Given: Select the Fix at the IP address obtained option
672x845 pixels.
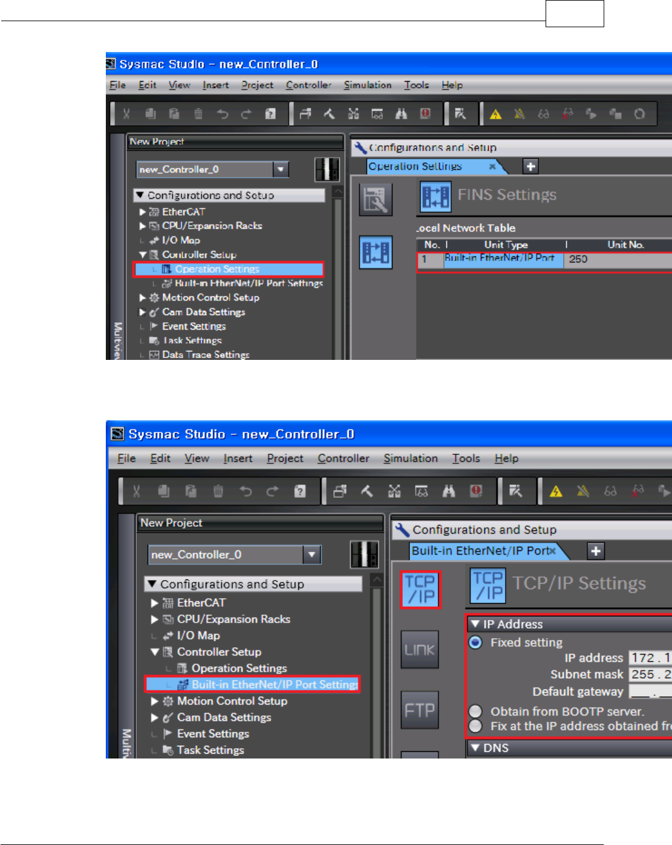Looking at the screenshot, I should click(x=476, y=726).
